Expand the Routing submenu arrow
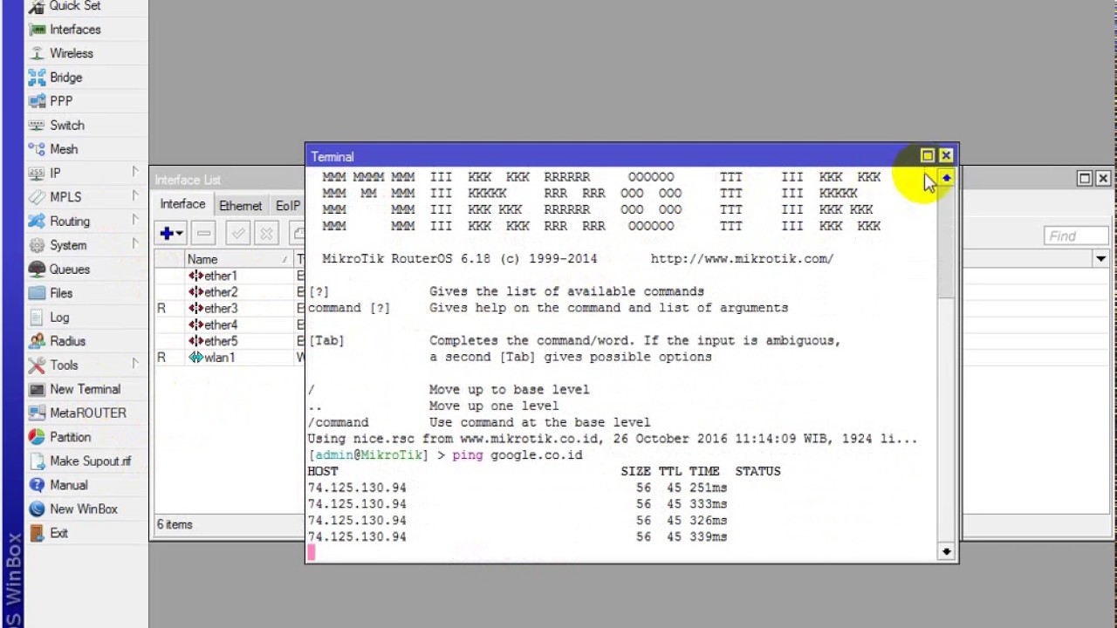 pyautogui.click(x=135, y=220)
